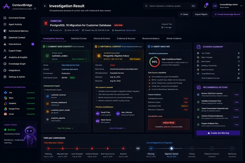The image size is (245, 163).
Task: View Prepare Rollback Plan action
Action: (236, 125)
